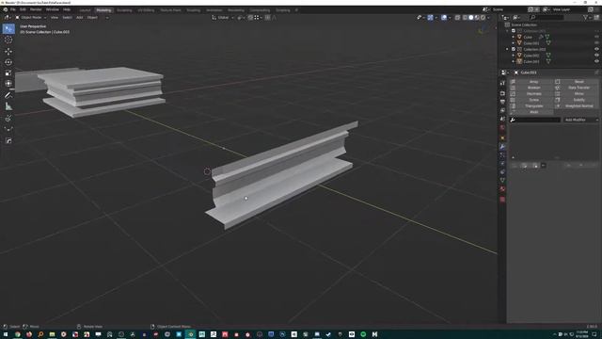Viewport: 602px width, 339px height.
Task: Select the Transform tool
Action: click(8, 84)
